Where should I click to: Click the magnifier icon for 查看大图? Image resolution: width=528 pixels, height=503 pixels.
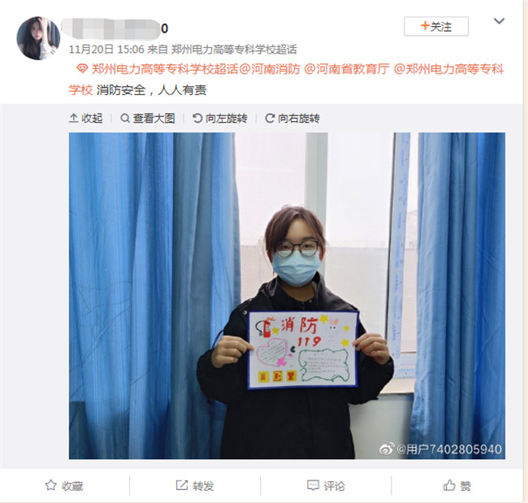(x=125, y=119)
